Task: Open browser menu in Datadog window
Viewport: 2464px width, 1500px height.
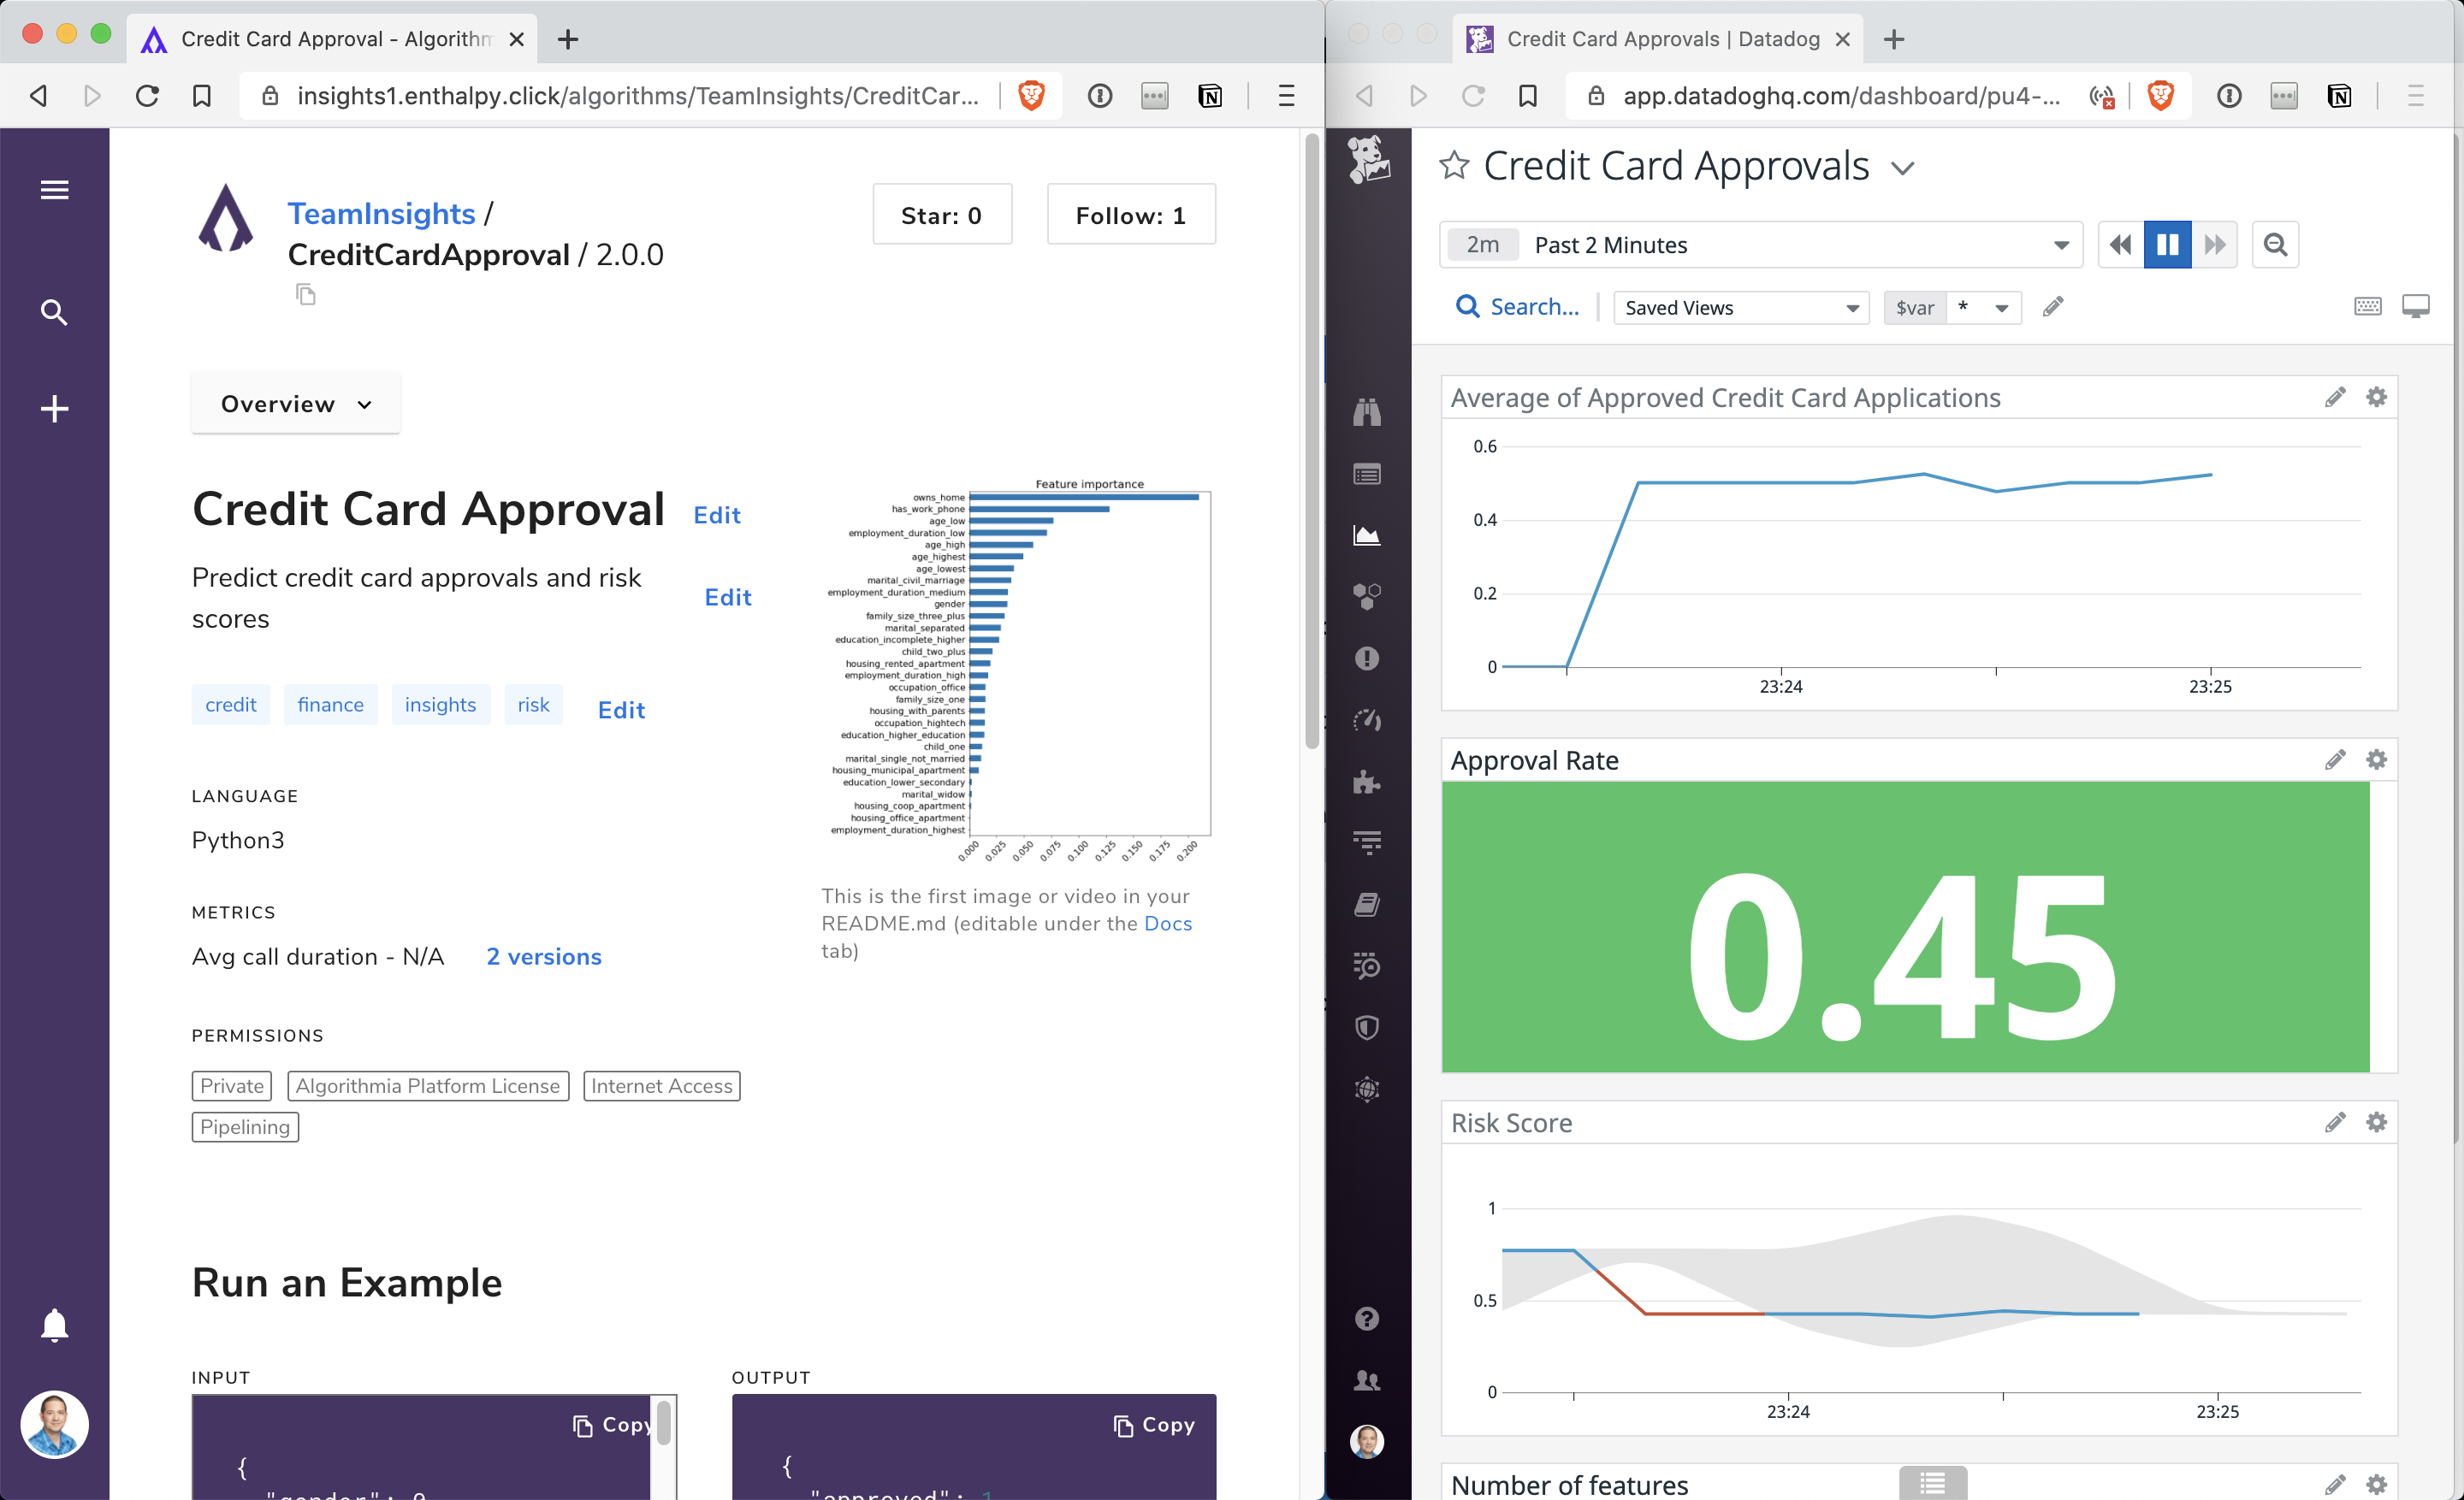Action: [x=2415, y=96]
